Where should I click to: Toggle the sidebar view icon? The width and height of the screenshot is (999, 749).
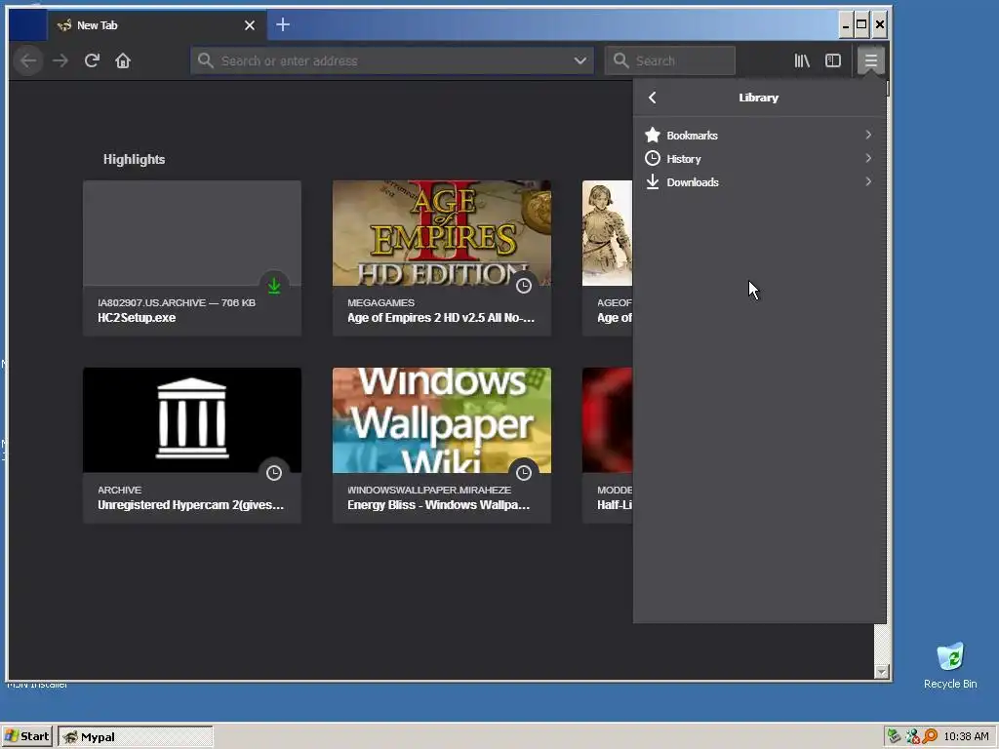[x=833, y=60]
